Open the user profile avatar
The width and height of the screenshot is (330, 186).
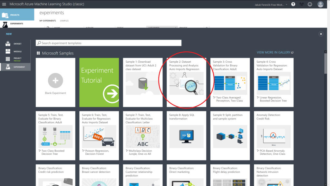[x=320, y=4]
